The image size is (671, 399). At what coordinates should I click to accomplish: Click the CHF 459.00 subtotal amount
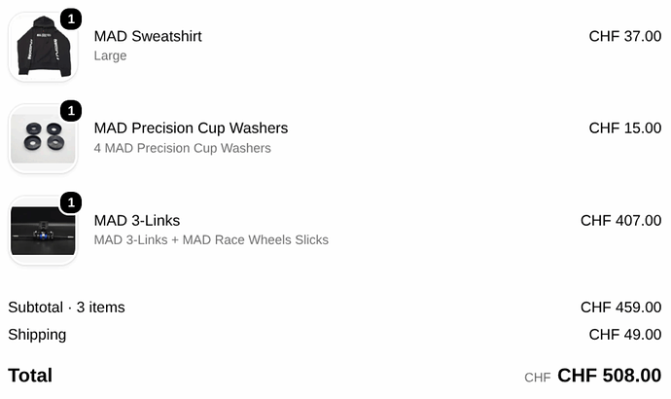pyautogui.click(x=620, y=308)
